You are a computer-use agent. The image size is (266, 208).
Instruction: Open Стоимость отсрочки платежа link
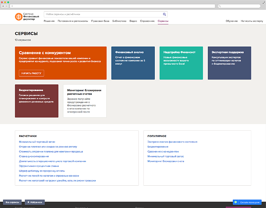51,152
